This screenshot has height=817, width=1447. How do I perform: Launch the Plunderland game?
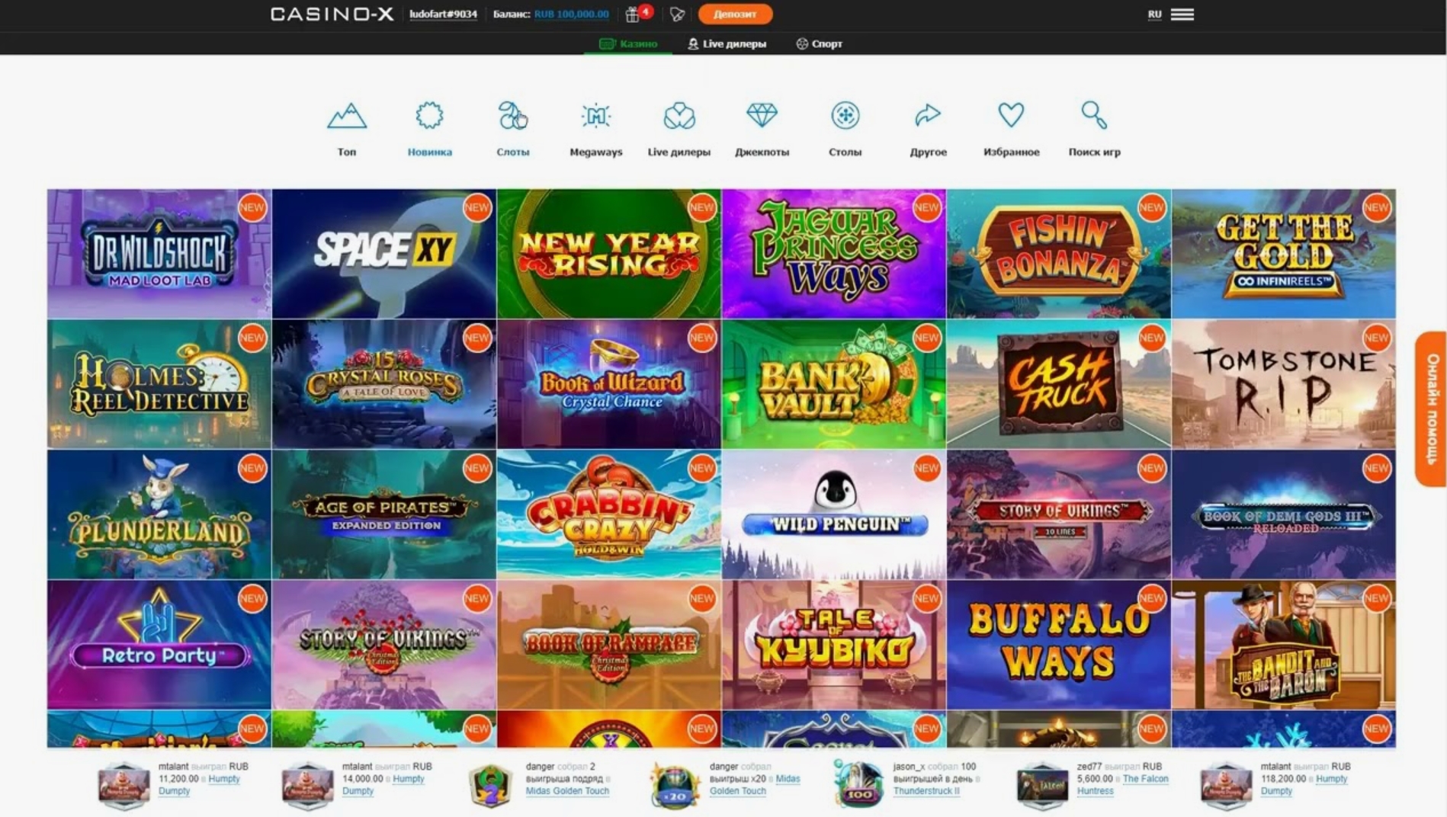click(159, 514)
